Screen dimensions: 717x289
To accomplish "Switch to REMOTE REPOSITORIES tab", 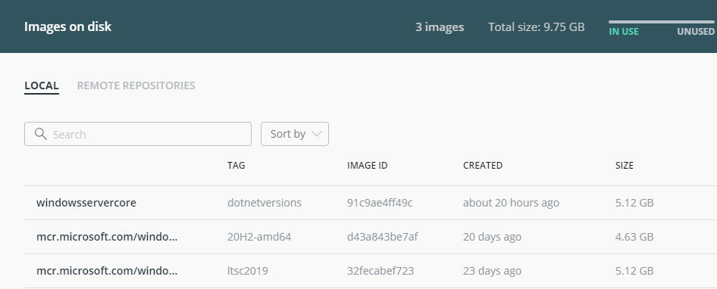I will 136,85.
